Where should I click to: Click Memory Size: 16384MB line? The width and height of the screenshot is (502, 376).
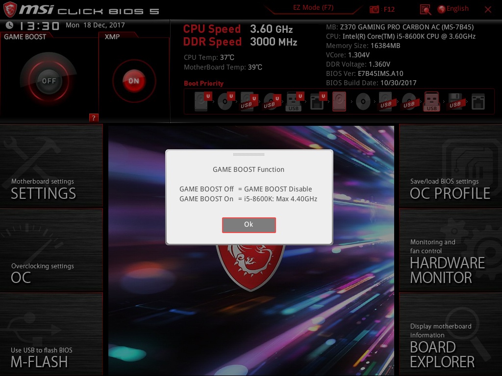[x=363, y=46]
